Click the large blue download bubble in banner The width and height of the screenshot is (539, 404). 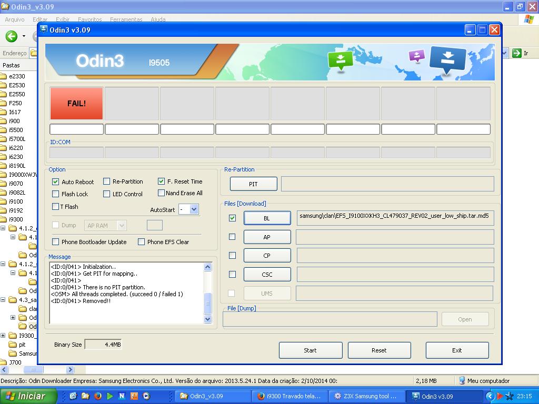[447, 59]
